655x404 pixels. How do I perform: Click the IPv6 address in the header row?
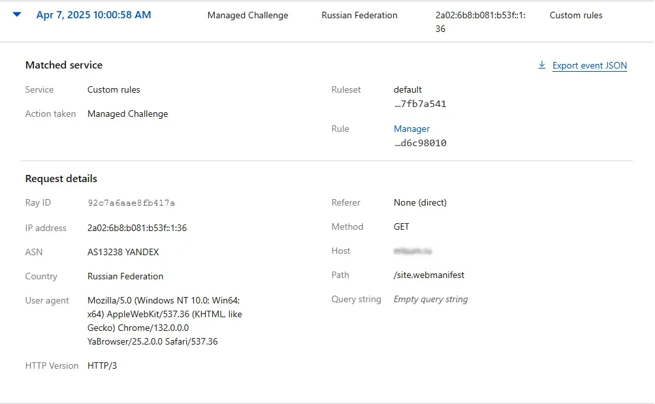coord(480,22)
